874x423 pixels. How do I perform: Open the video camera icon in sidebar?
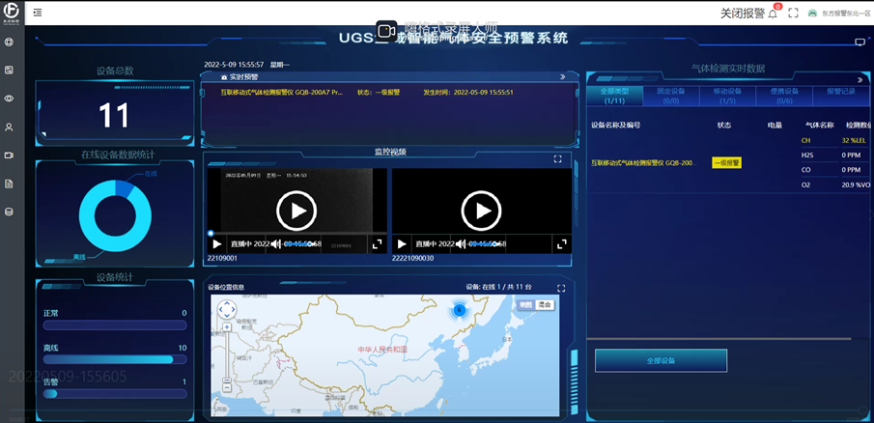coord(9,155)
